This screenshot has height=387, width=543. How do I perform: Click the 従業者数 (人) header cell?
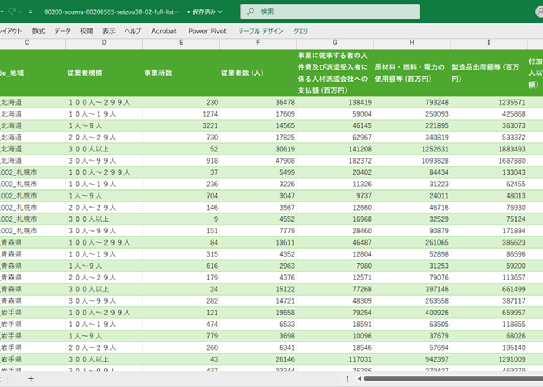point(258,73)
